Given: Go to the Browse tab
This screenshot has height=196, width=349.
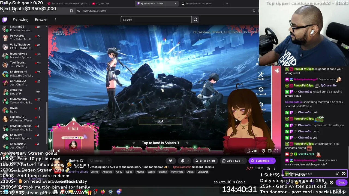Looking at the screenshot, I should [x=41, y=20].
